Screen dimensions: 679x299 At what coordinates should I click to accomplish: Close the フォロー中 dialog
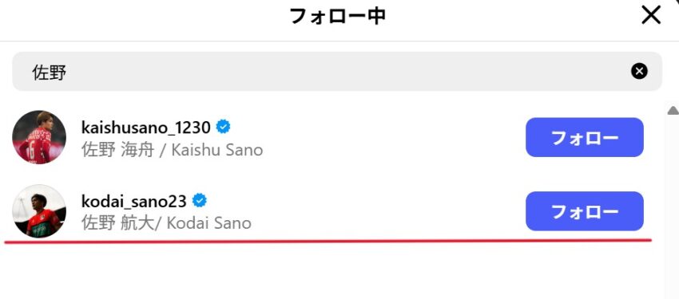[651, 15]
